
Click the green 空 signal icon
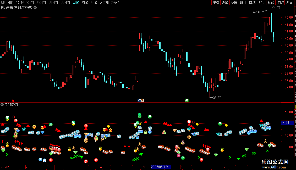pos(183,158)
